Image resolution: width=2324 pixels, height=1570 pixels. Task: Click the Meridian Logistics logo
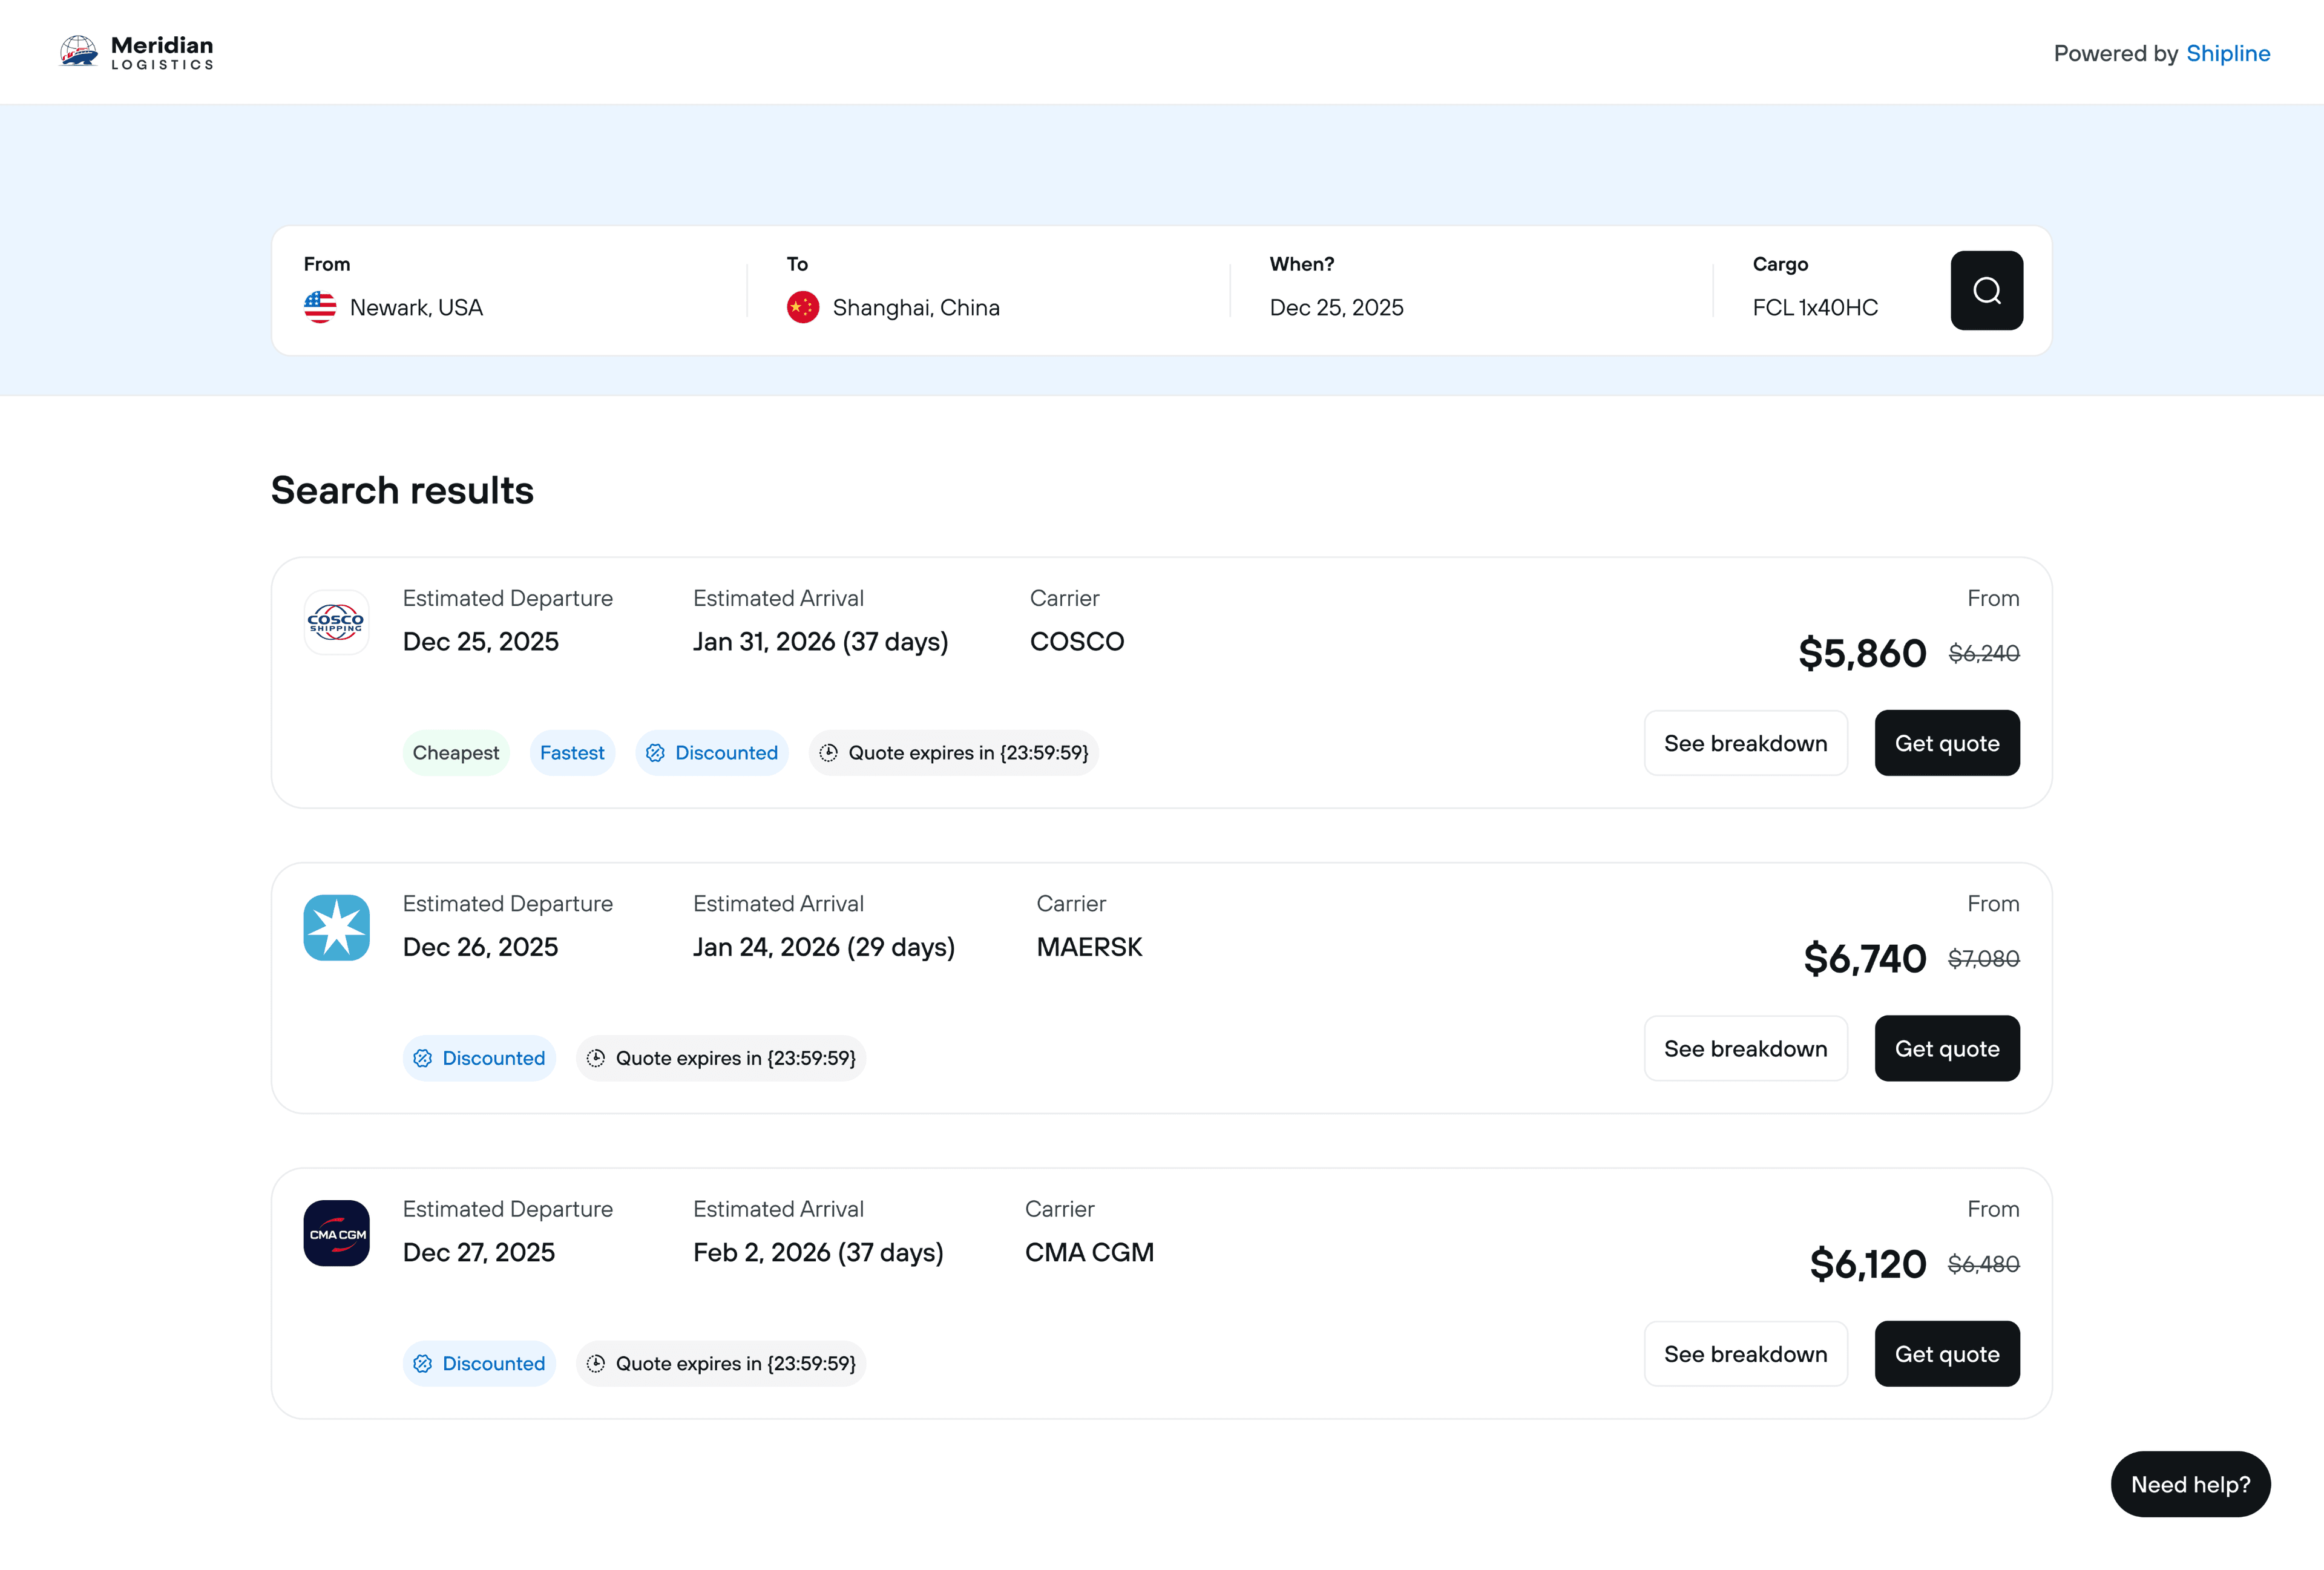[x=136, y=51]
